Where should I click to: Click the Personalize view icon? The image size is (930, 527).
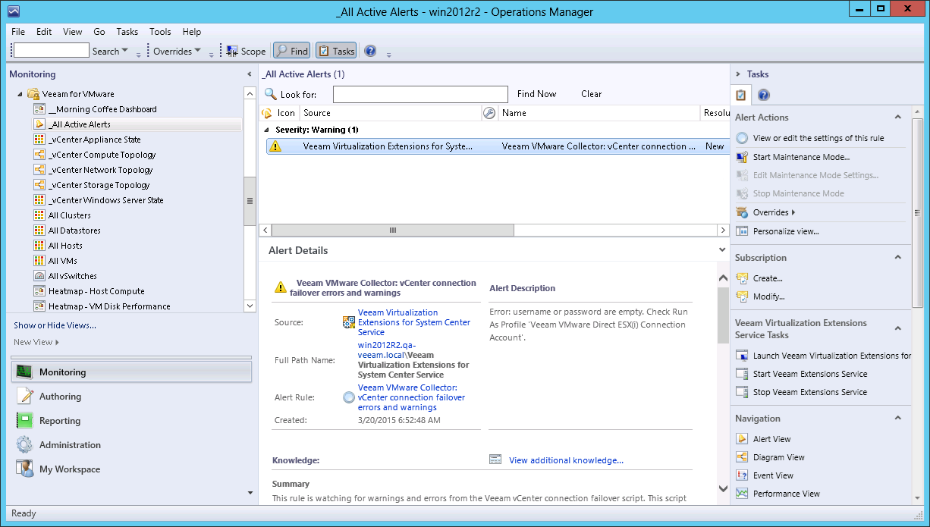(x=741, y=231)
